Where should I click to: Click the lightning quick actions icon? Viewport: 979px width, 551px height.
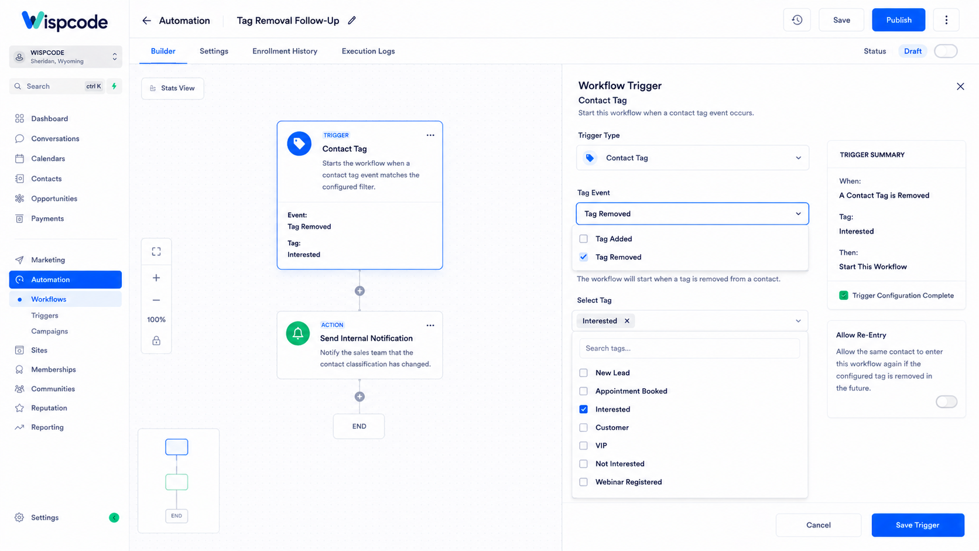114,86
